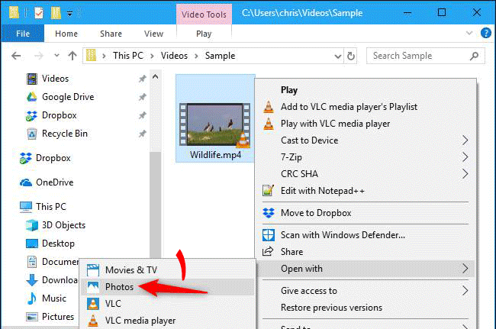Click the VLC cone icon beside Add to Playlist
This screenshot has width=496, height=329.
(268, 107)
